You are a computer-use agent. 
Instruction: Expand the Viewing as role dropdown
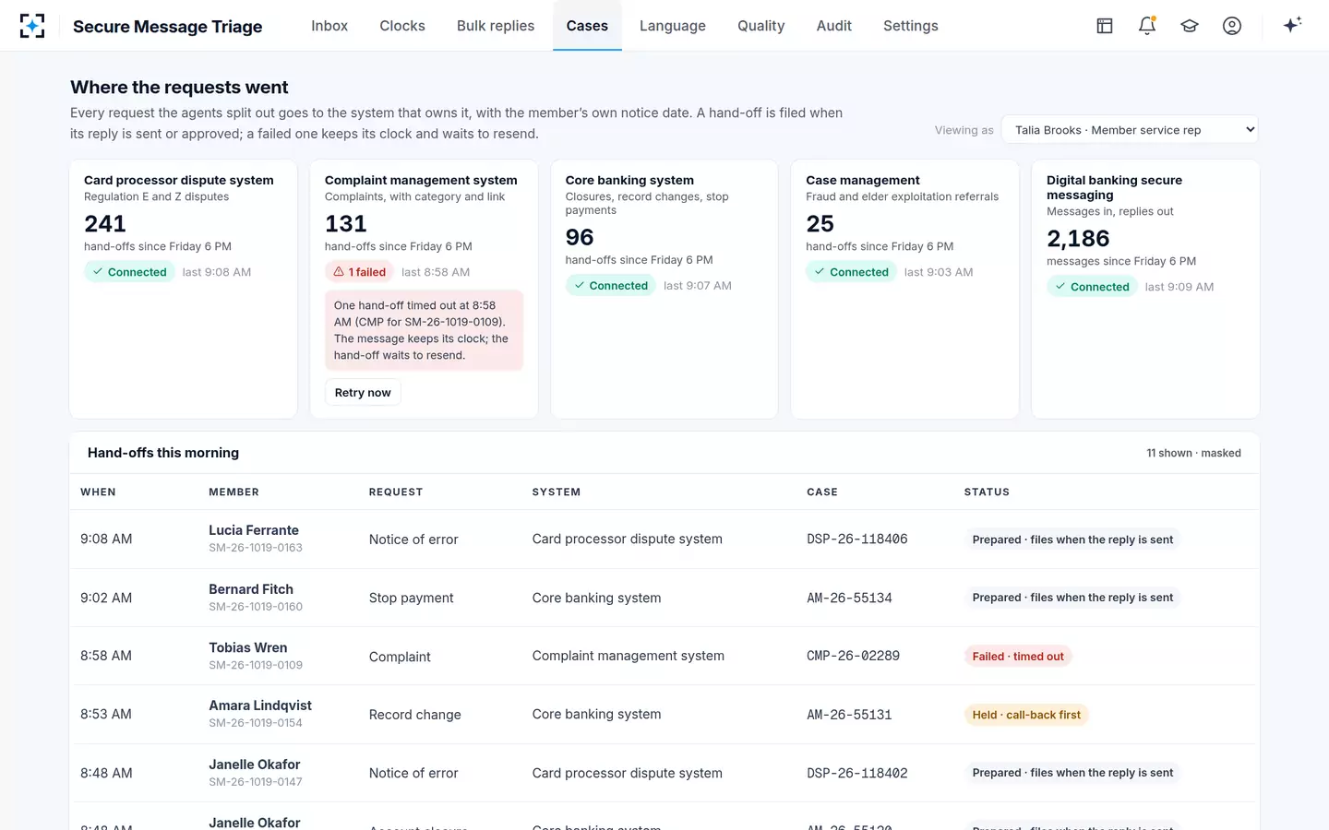click(x=1131, y=130)
